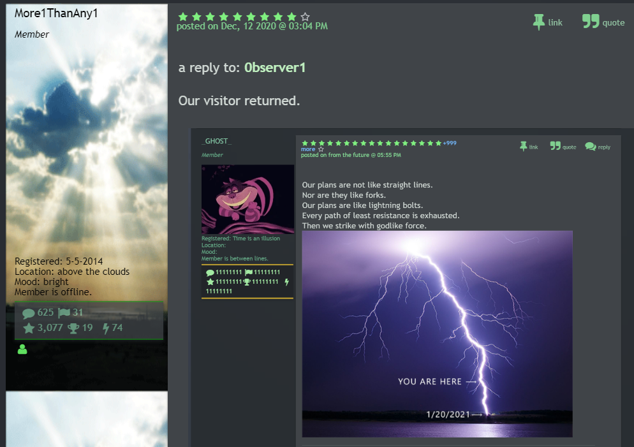Click the trophy icon in _GHOST_'s stats

pos(247,282)
